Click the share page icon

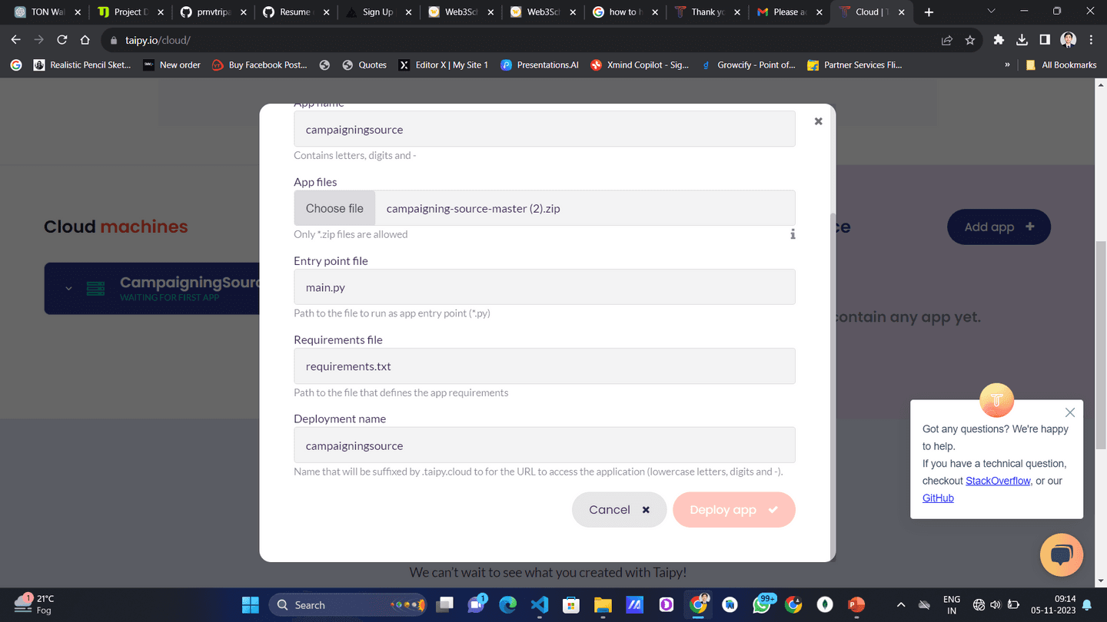click(947, 40)
